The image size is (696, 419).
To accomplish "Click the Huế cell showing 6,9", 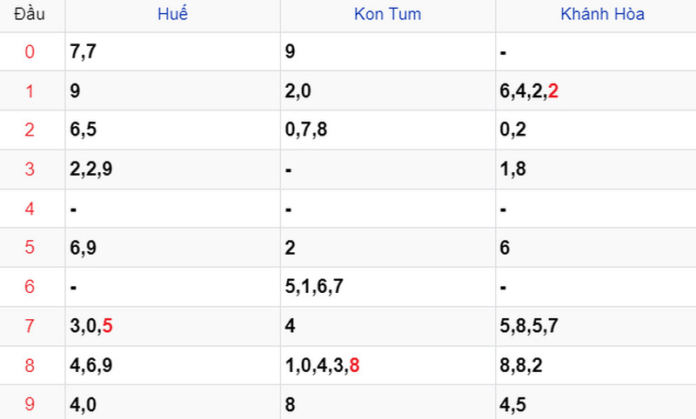I will 172,248.
